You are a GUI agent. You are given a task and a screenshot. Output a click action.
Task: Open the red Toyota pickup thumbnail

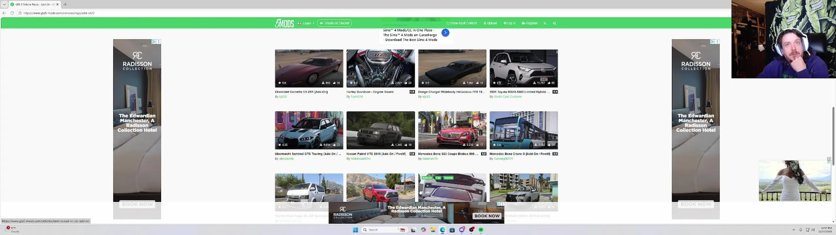pos(380,188)
